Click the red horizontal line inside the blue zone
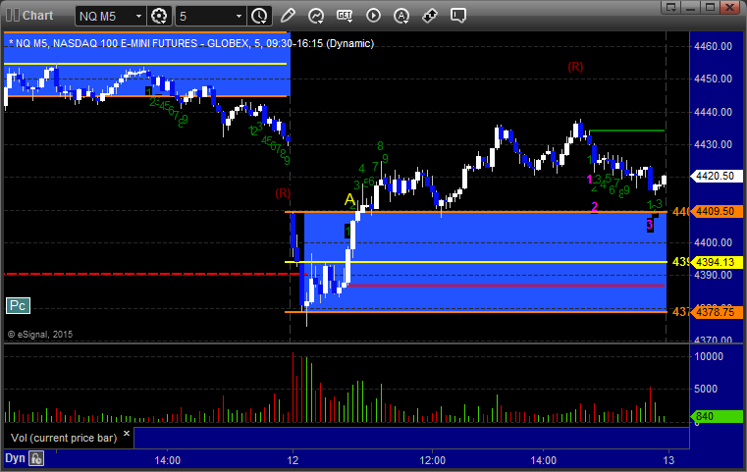747x472 pixels. point(507,286)
